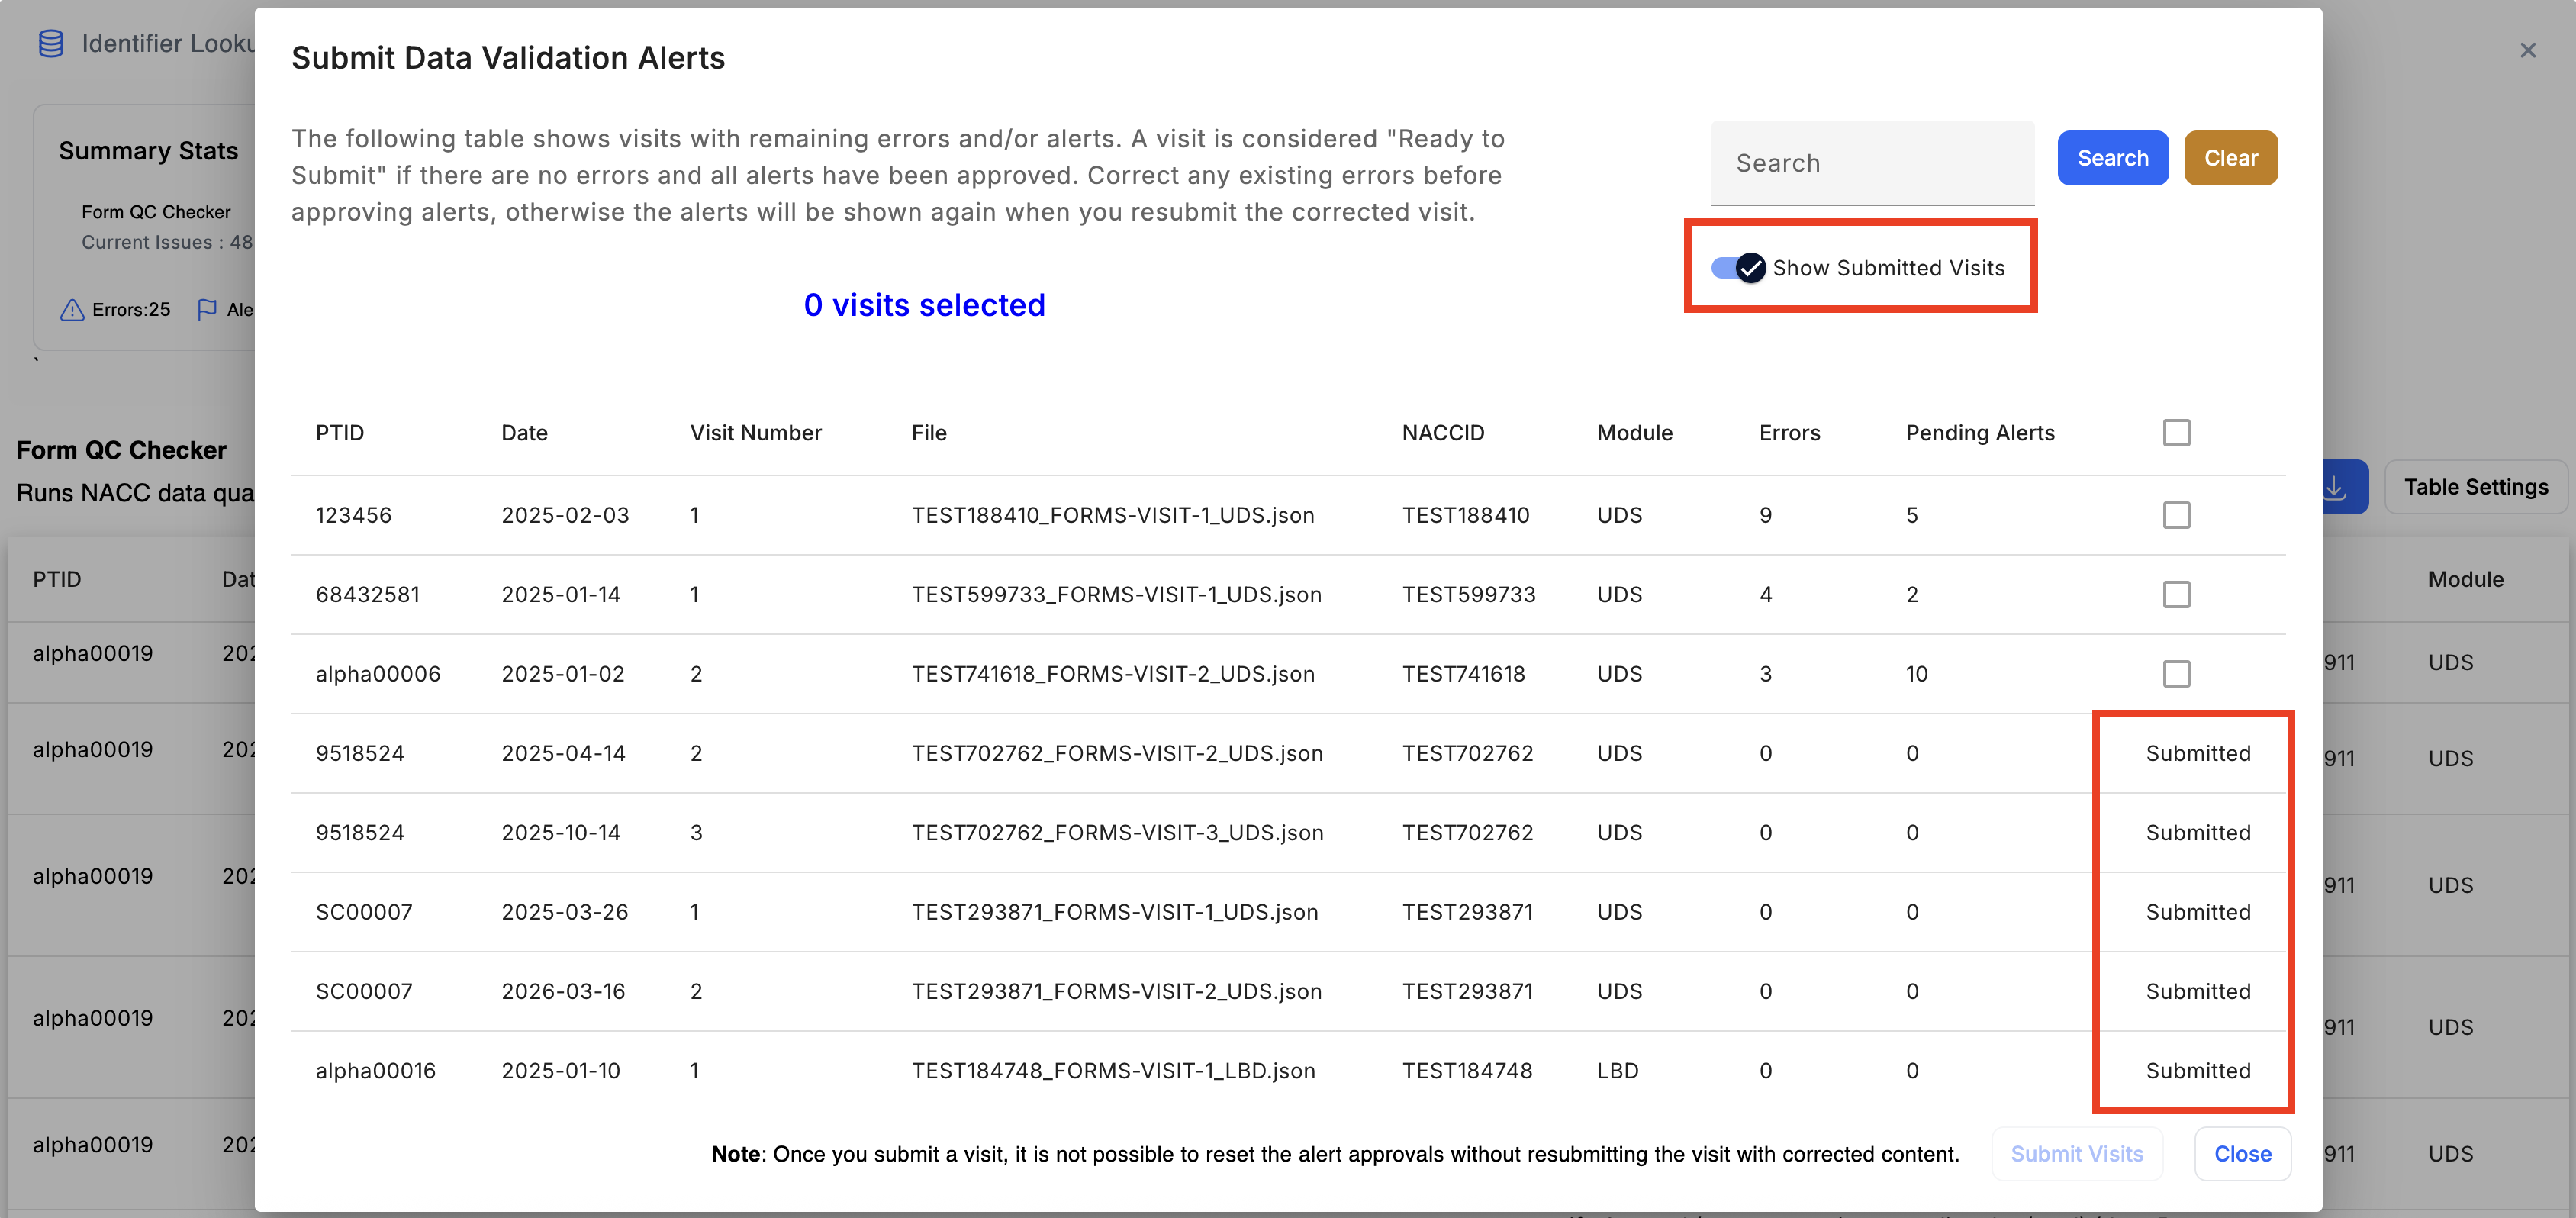The image size is (2576, 1218).
Task: Click NACCID TEST599733 cell
Action: [1468, 595]
